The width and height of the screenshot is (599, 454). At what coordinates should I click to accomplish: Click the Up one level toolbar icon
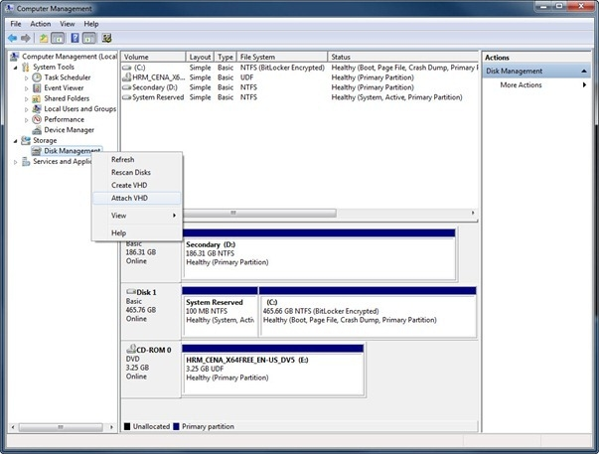click(44, 38)
